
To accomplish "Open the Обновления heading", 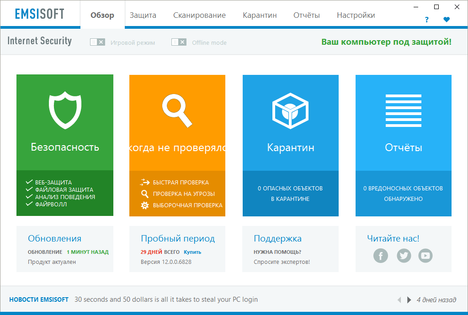I will coord(55,238).
